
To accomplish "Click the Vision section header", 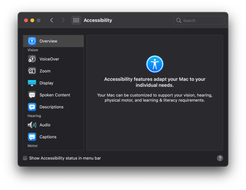I will click(x=33, y=50).
